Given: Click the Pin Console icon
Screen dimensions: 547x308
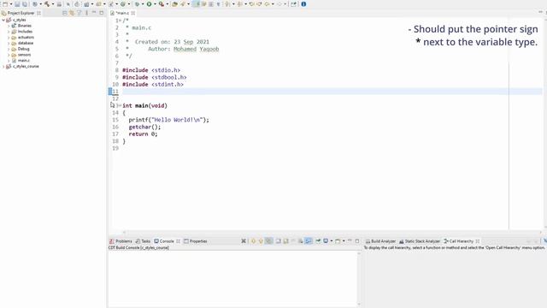Looking at the screenshot, I should click(318, 241).
